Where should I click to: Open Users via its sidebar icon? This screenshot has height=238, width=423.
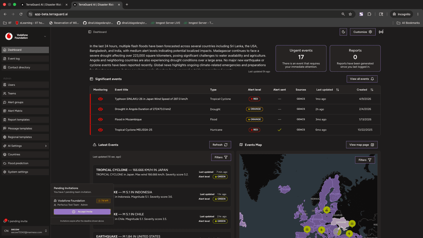pyautogui.click(x=5, y=85)
